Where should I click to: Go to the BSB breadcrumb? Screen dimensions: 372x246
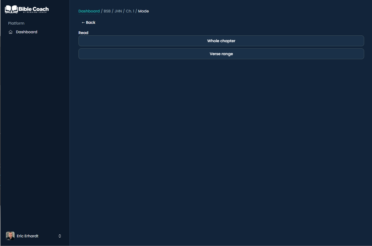[x=107, y=11]
